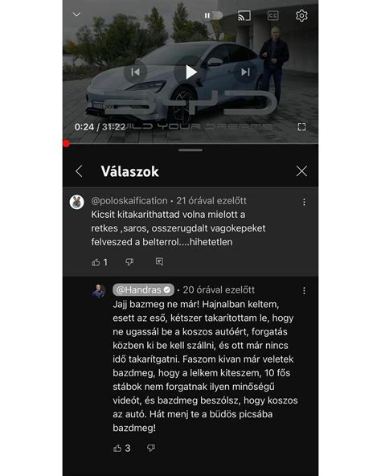Like the @poloskaification comment
Viewport: 381px width, 476px height.
coord(96,262)
